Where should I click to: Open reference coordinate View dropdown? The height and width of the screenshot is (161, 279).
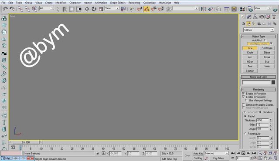112,8
